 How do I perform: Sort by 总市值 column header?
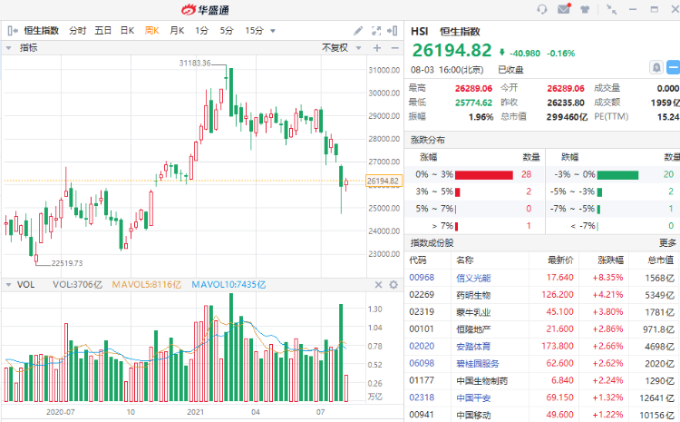coord(661,260)
